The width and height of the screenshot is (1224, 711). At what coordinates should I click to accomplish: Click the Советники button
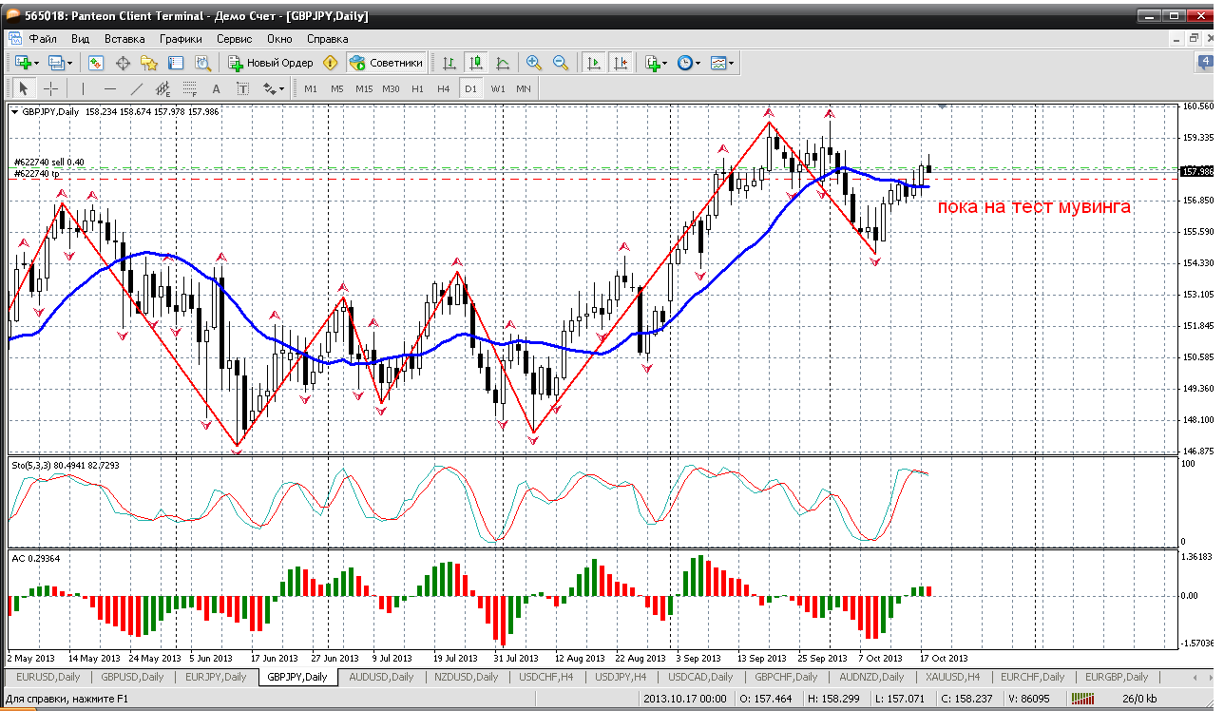(x=386, y=63)
